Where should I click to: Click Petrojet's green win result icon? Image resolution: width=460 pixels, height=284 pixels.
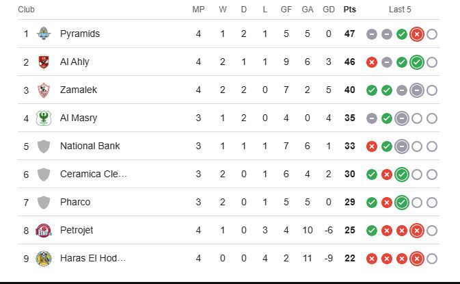[x=372, y=231]
